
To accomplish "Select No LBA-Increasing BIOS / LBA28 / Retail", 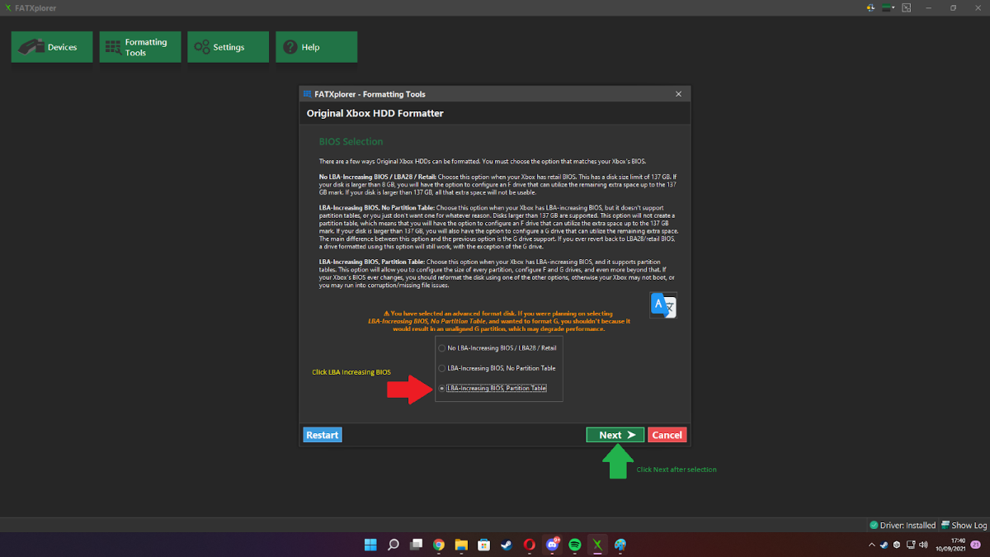I will [497, 348].
